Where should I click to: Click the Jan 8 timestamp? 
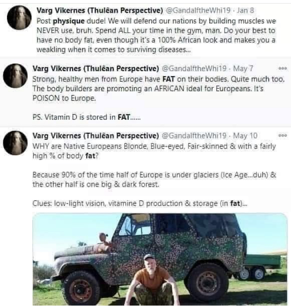click(245, 11)
